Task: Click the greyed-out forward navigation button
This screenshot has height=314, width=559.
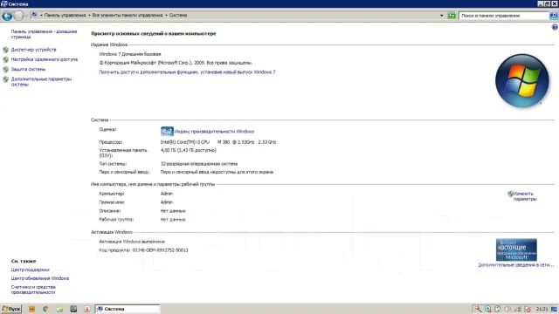Action: [18, 16]
